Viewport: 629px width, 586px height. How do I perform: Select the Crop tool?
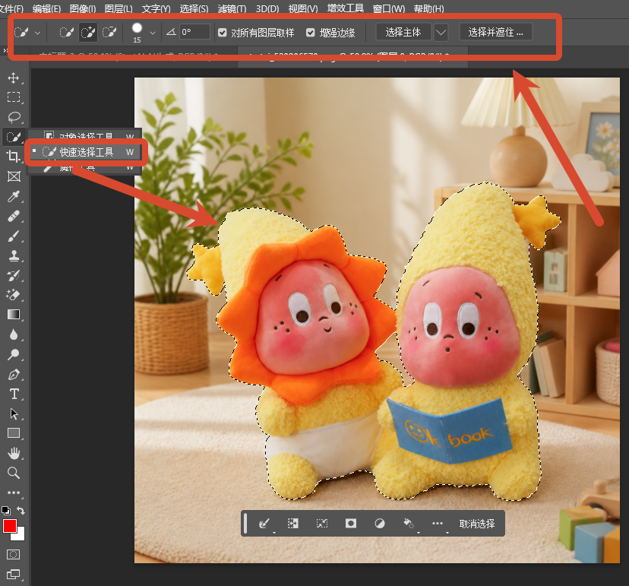pos(14,157)
